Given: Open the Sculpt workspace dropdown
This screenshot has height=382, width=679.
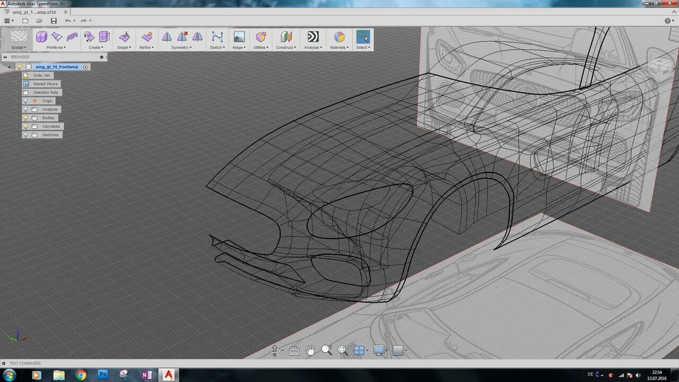Looking at the screenshot, I should (x=19, y=48).
